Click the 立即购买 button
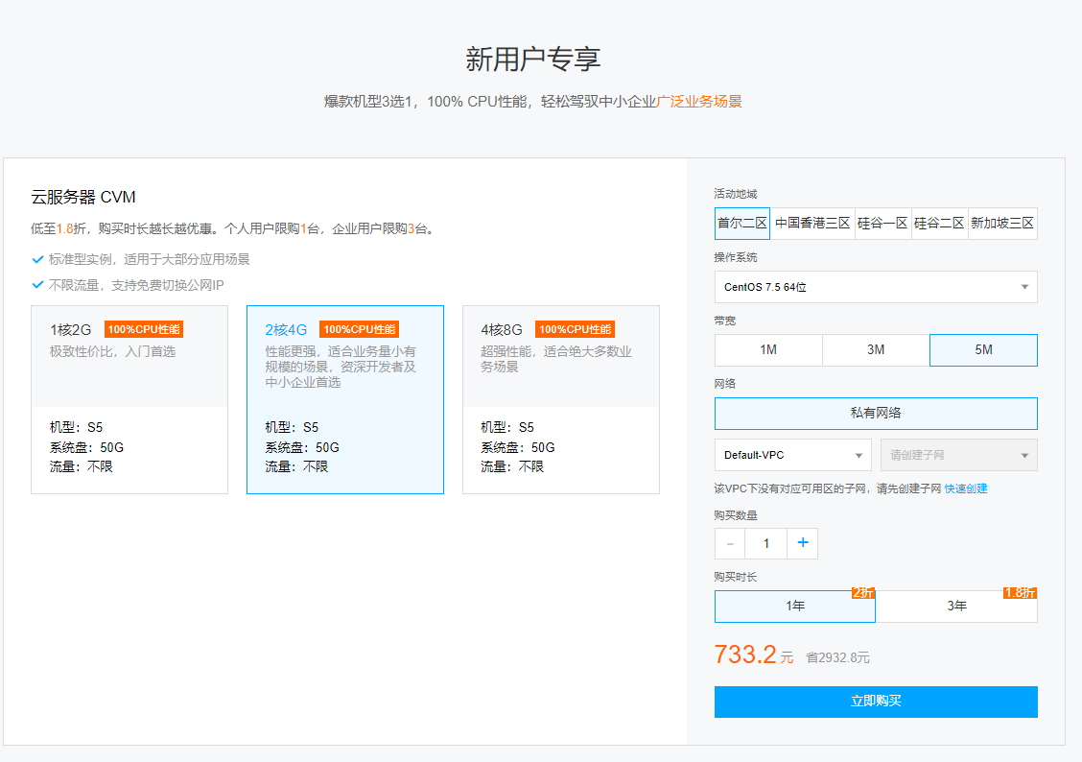Image resolution: width=1082 pixels, height=762 pixels. pos(876,702)
